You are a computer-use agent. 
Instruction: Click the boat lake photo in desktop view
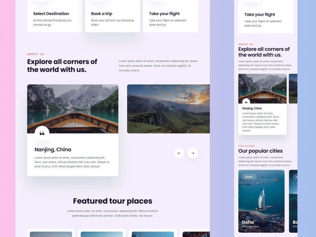pos(73,109)
